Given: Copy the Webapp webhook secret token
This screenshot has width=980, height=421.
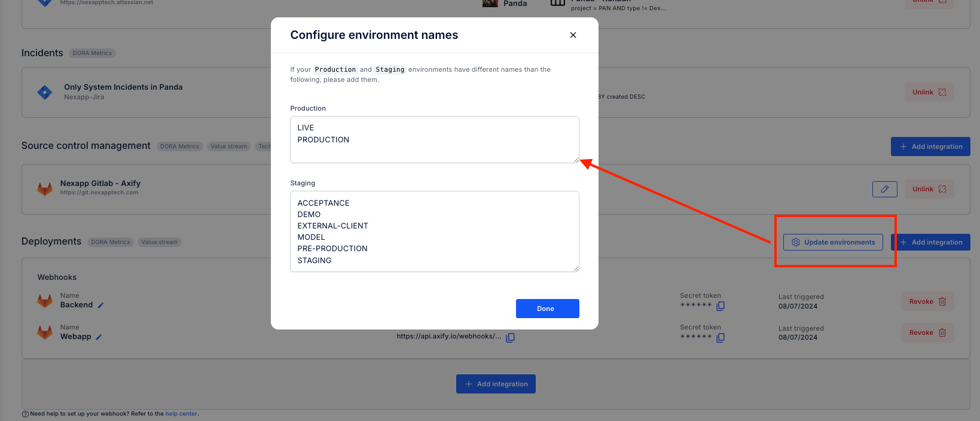Looking at the screenshot, I should coord(721,338).
